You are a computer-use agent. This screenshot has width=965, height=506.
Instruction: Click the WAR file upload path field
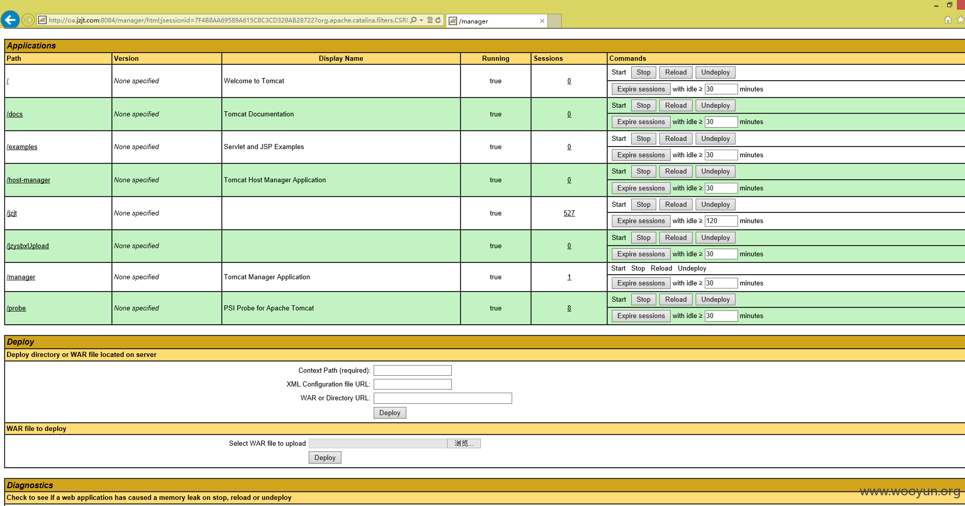[x=378, y=444]
